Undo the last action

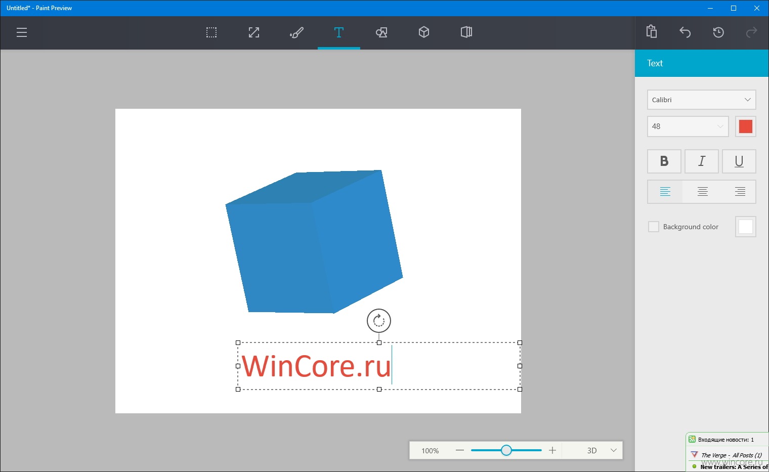click(x=685, y=33)
